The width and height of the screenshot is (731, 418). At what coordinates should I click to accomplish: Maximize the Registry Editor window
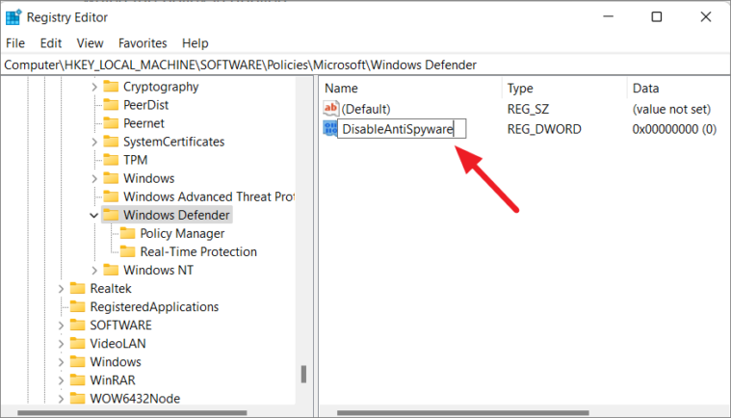(657, 17)
